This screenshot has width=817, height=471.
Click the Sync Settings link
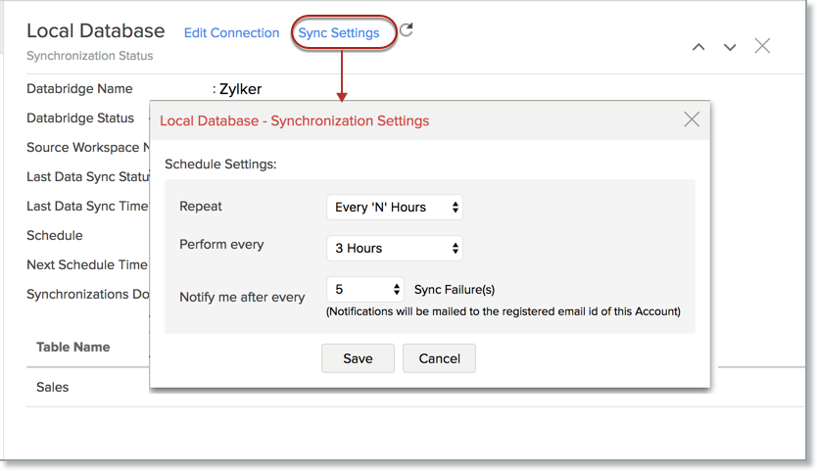(x=339, y=33)
